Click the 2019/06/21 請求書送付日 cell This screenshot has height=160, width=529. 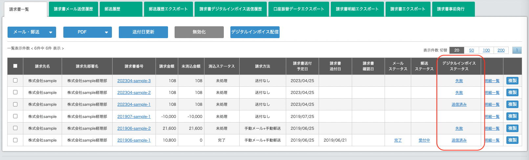coord(335,140)
